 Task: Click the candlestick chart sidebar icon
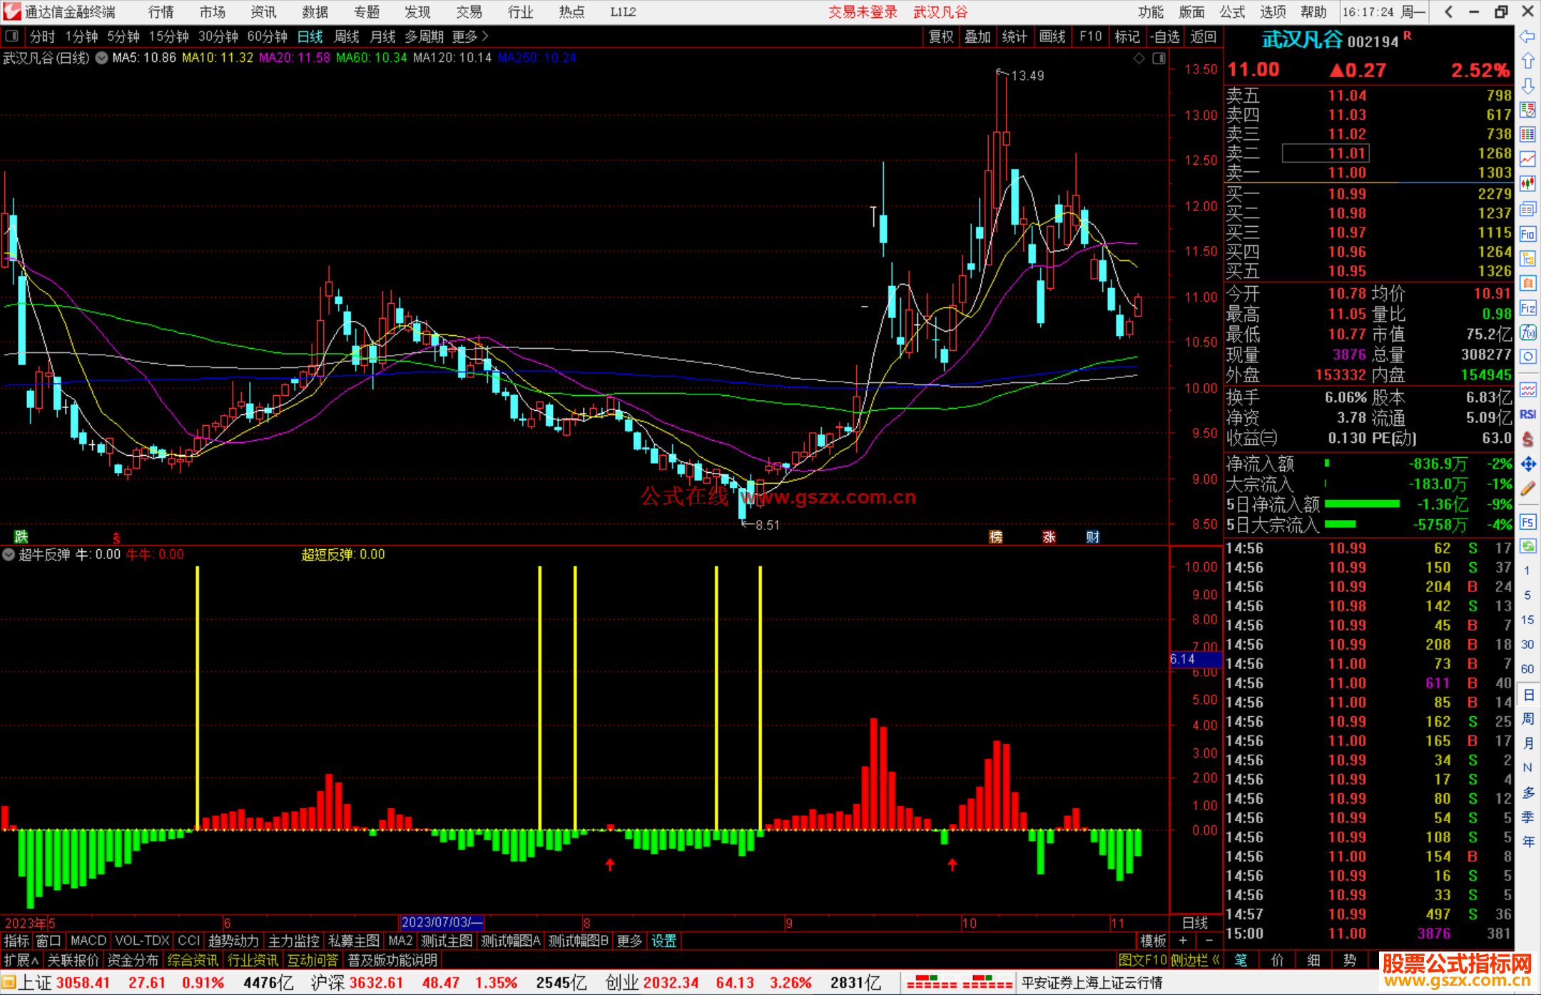[x=1527, y=183]
